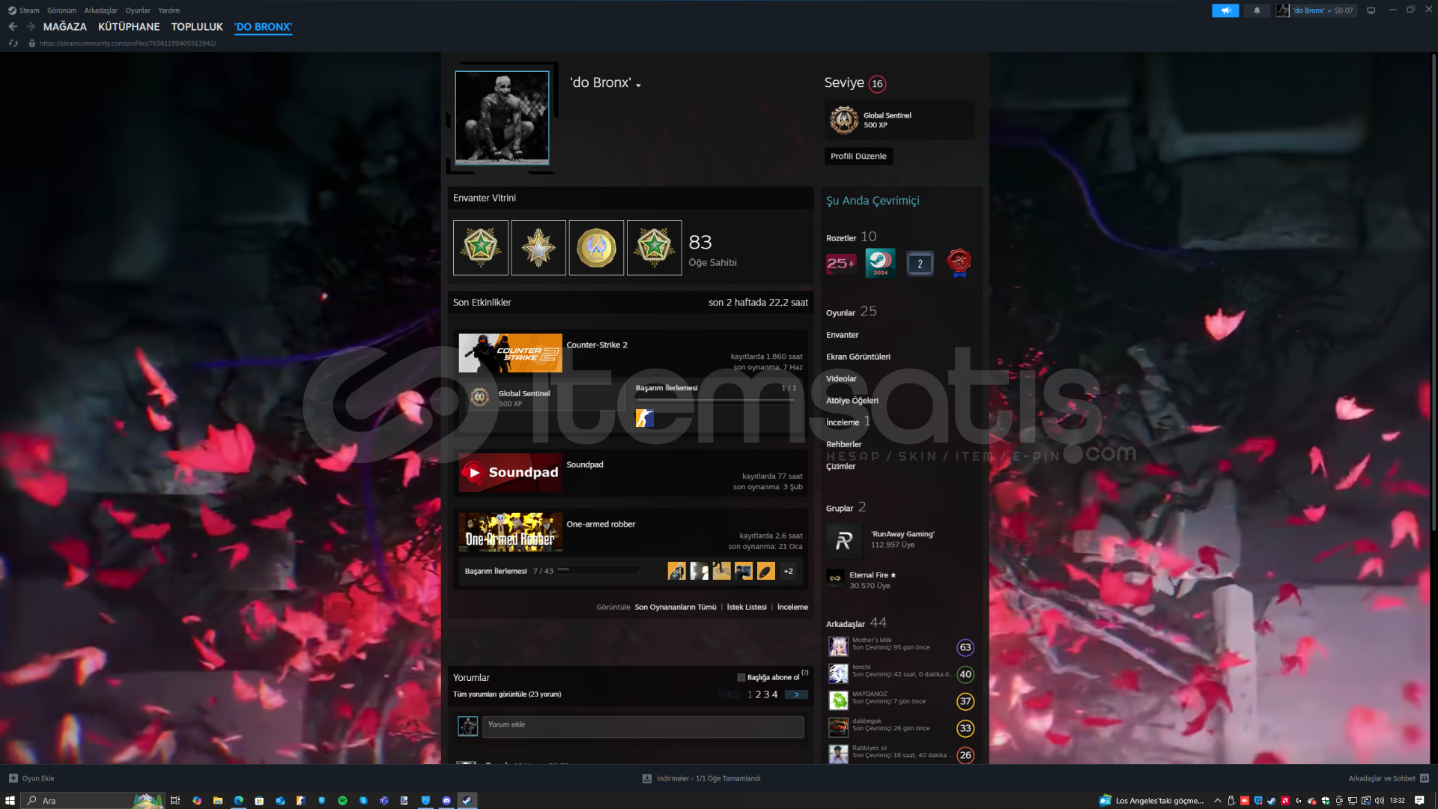Click the page vertical scrollbar
This screenshot has height=809, width=1438.
[1434, 292]
